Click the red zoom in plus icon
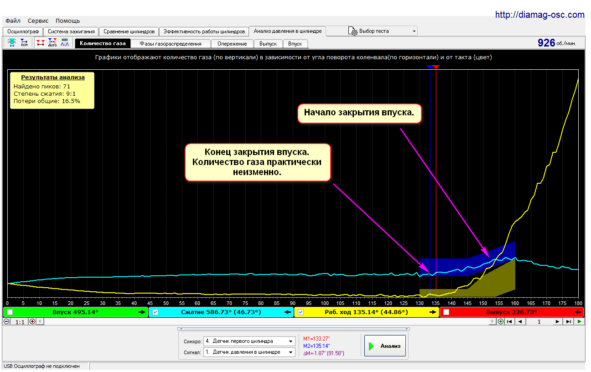 pyautogui.click(x=32, y=321)
